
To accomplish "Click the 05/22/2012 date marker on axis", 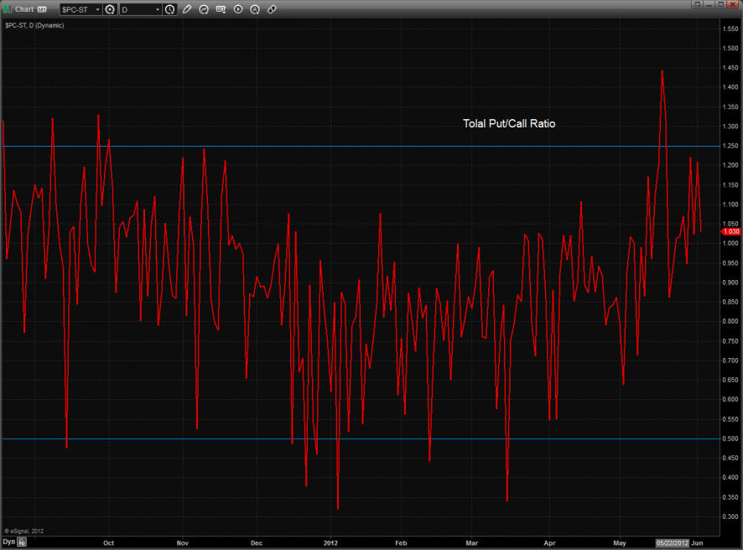I will tap(673, 542).
